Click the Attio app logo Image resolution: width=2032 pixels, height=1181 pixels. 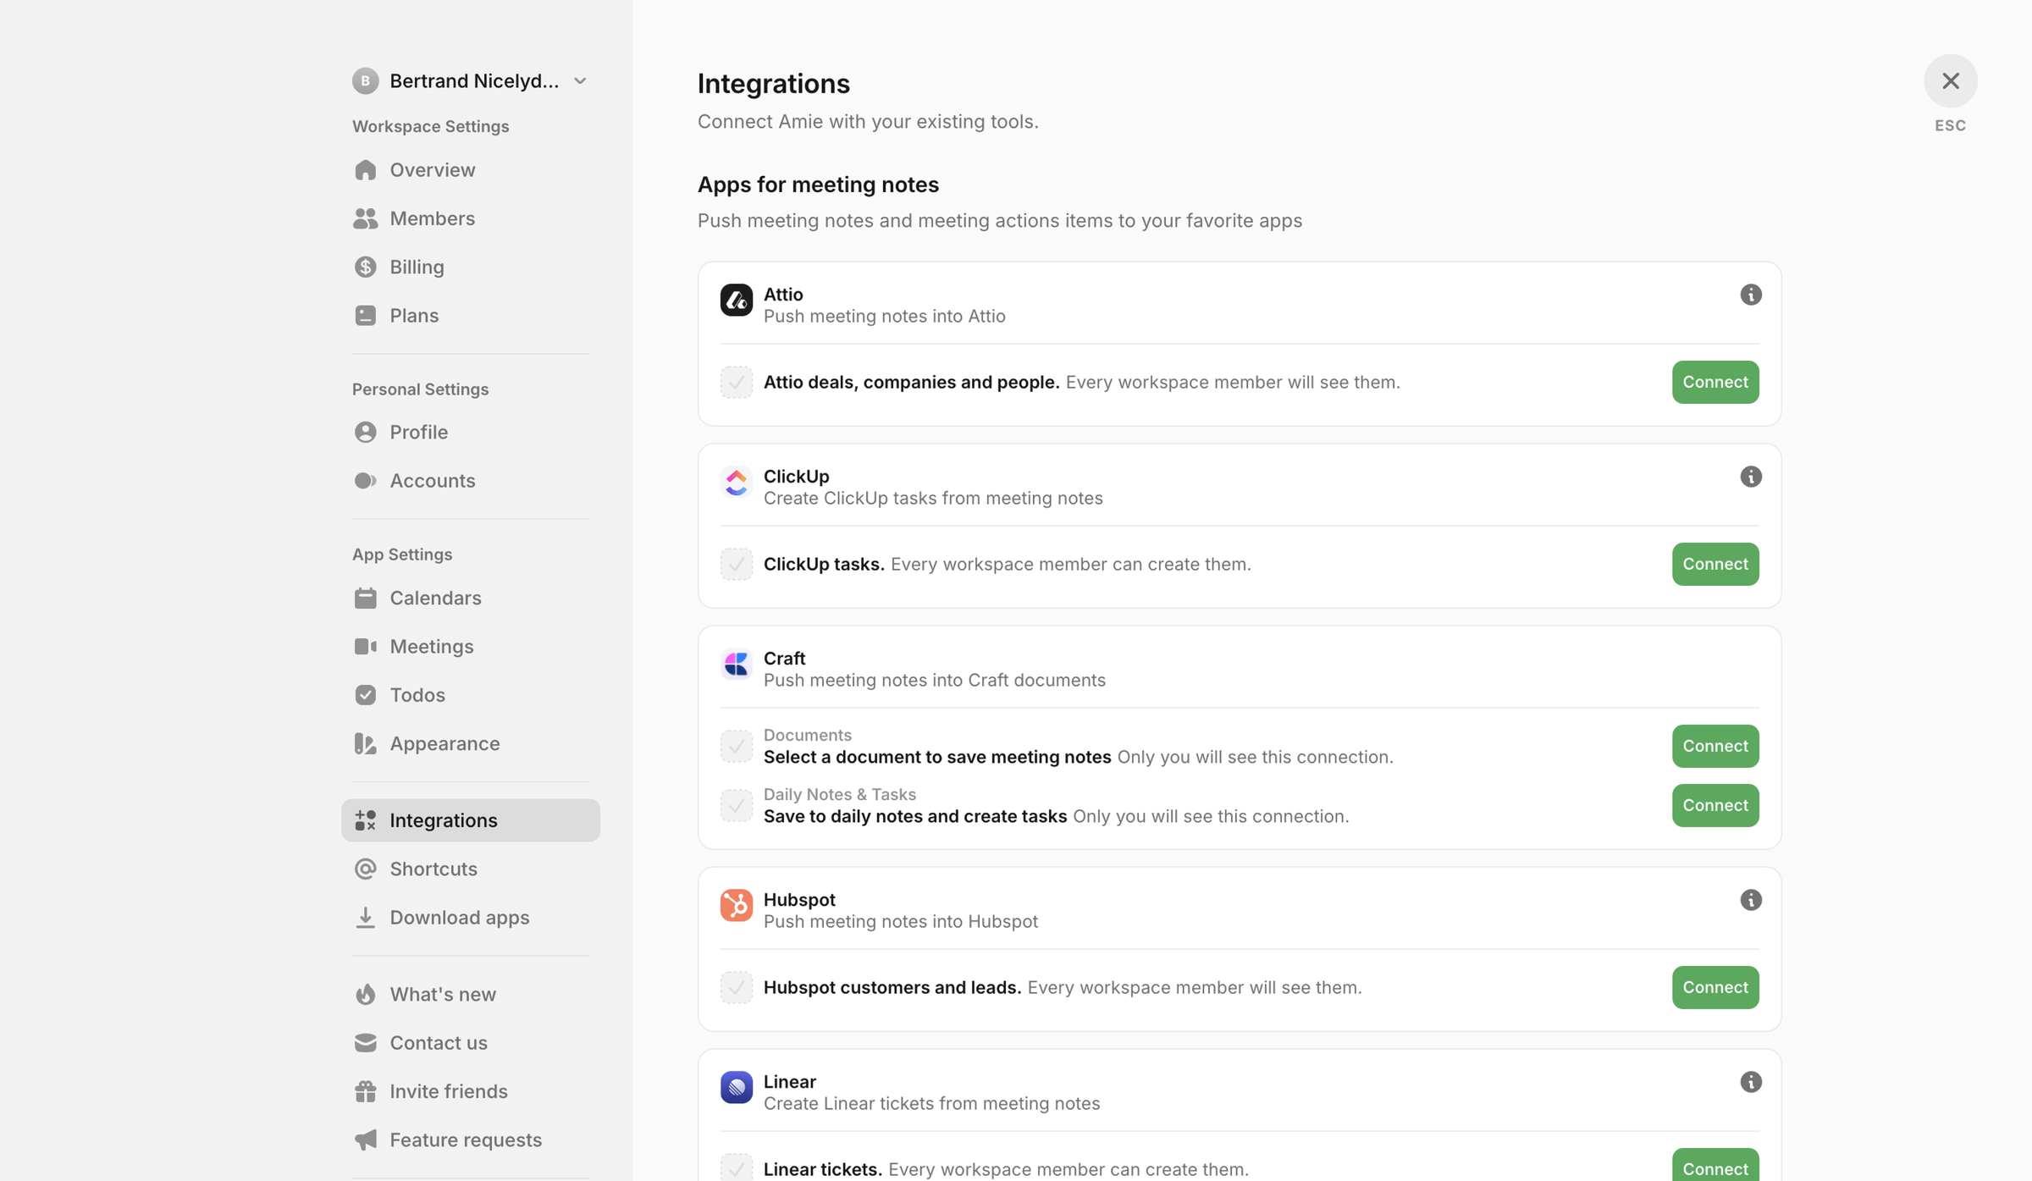pos(736,300)
